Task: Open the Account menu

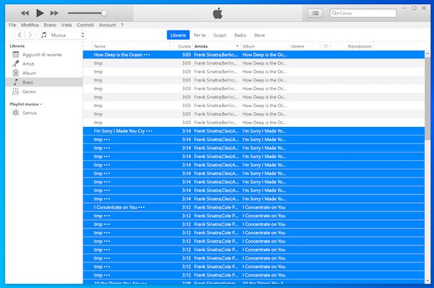Action: click(107, 25)
